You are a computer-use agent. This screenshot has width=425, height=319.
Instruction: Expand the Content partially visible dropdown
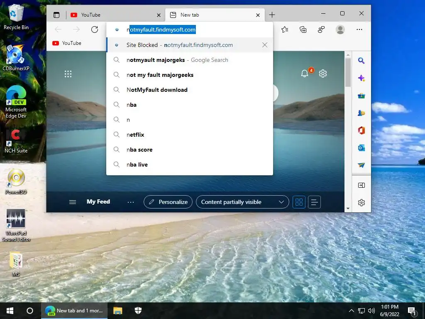coord(242,202)
